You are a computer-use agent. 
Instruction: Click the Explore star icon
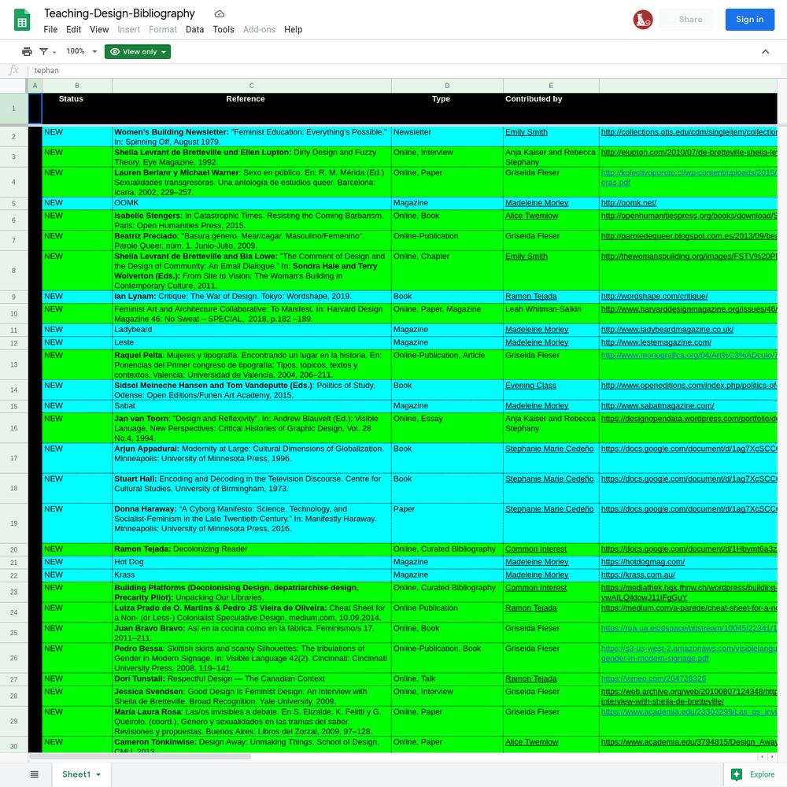pos(737,774)
